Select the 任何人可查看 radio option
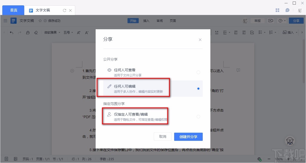306x163 pixels. point(198,72)
